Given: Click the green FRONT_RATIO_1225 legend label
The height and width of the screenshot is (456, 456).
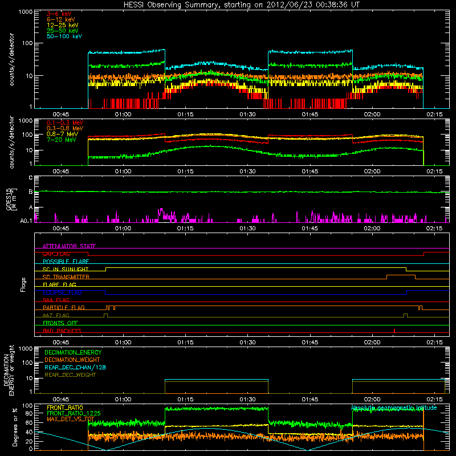Looking at the screenshot, I should [74, 413].
